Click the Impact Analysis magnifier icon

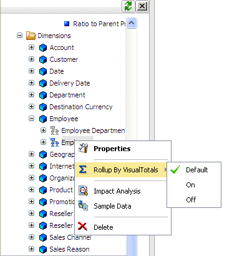pyautogui.click(x=83, y=190)
